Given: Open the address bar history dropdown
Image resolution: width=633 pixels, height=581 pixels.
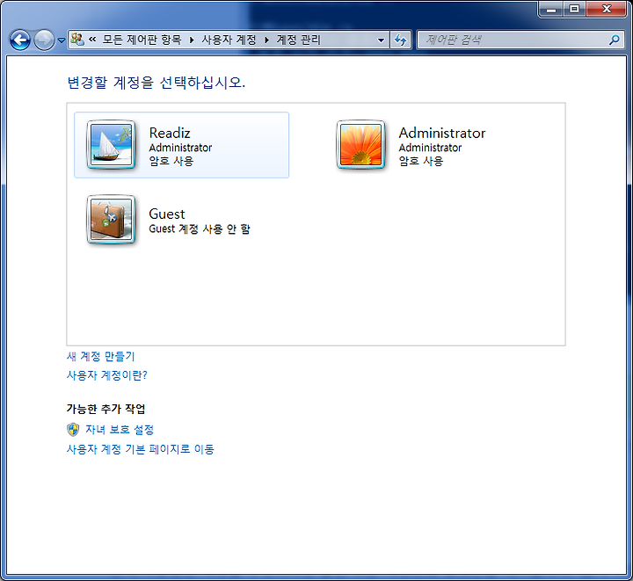Looking at the screenshot, I should click(x=381, y=40).
